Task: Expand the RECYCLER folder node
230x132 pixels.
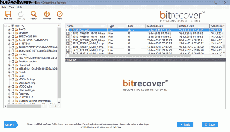Action: tap(9, 97)
